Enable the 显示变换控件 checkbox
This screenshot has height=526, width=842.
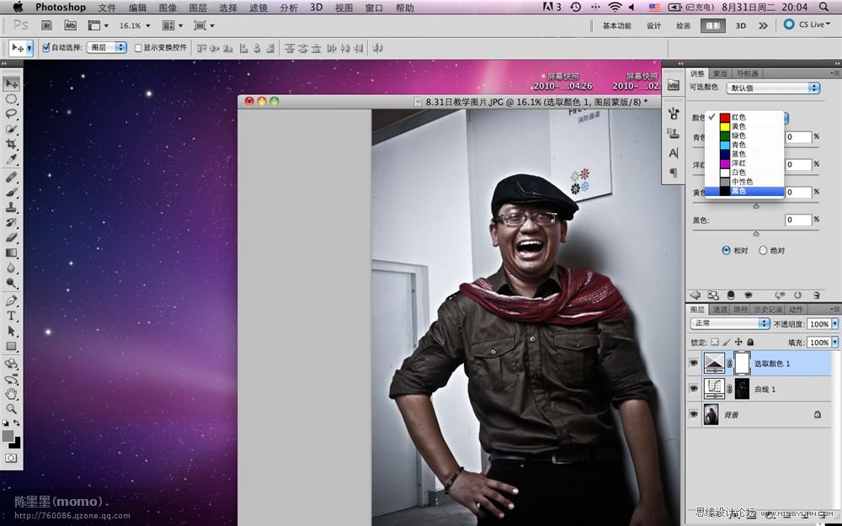(x=138, y=48)
